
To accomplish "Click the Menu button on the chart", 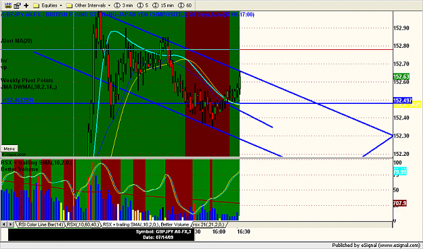I will coord(9,148).
